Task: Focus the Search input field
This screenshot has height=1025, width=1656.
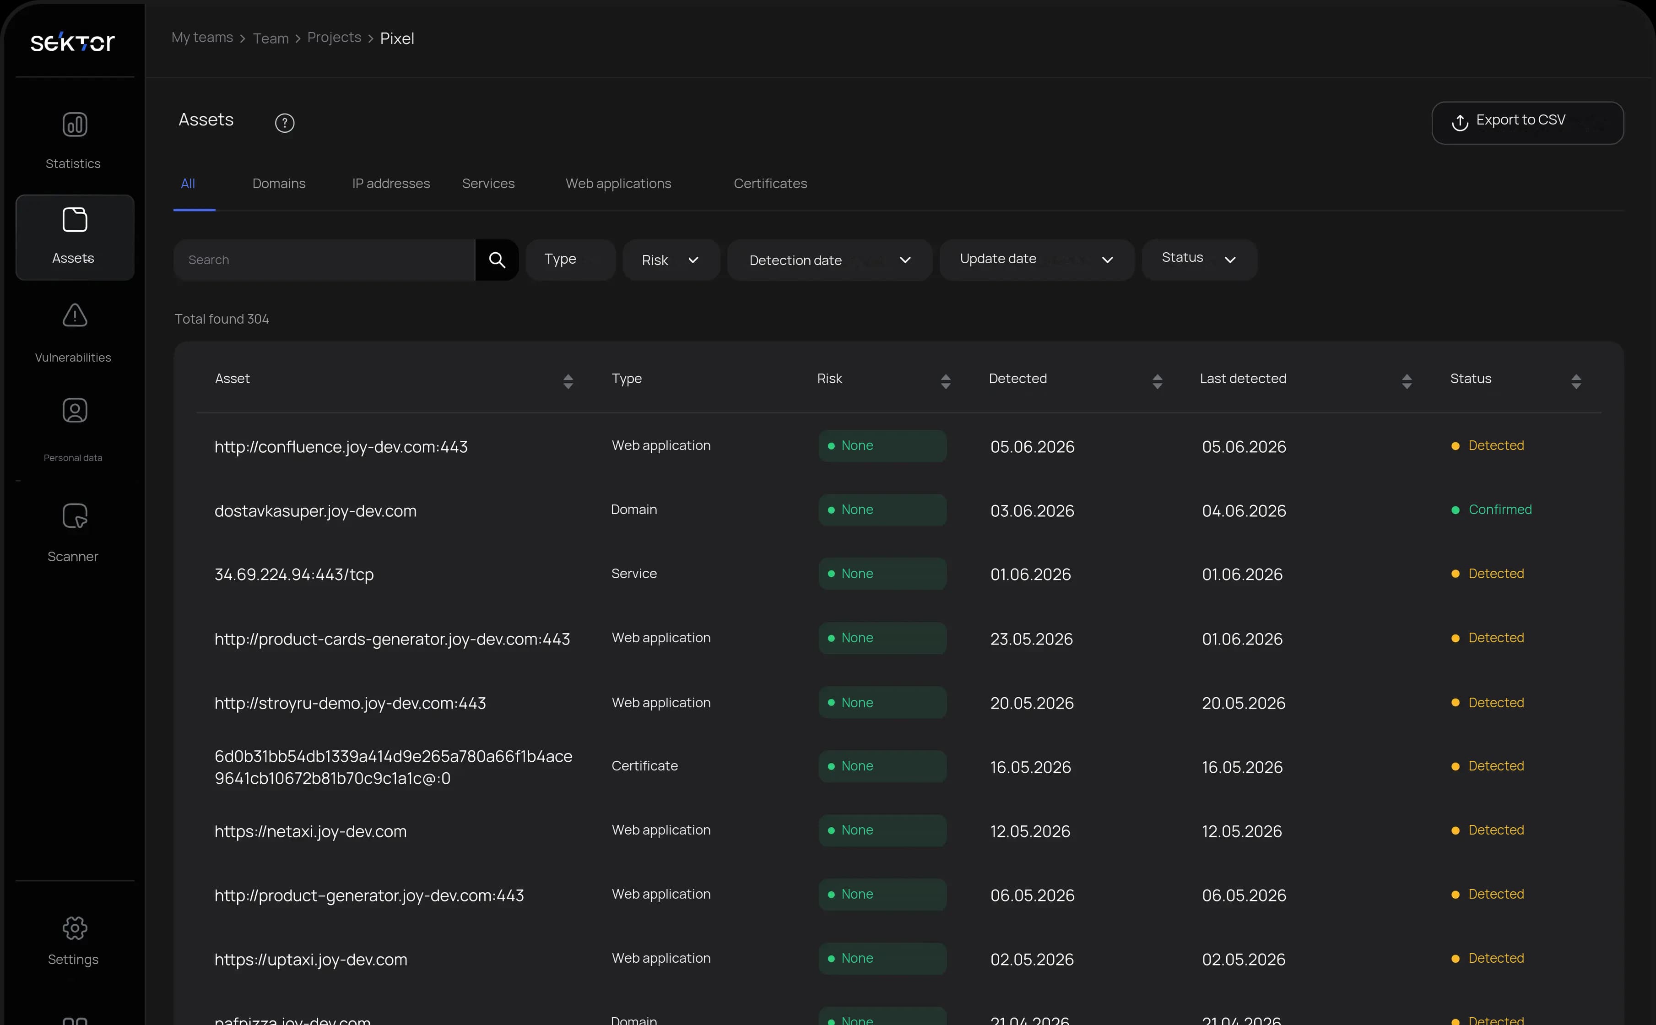Action: tap(325, 260)
